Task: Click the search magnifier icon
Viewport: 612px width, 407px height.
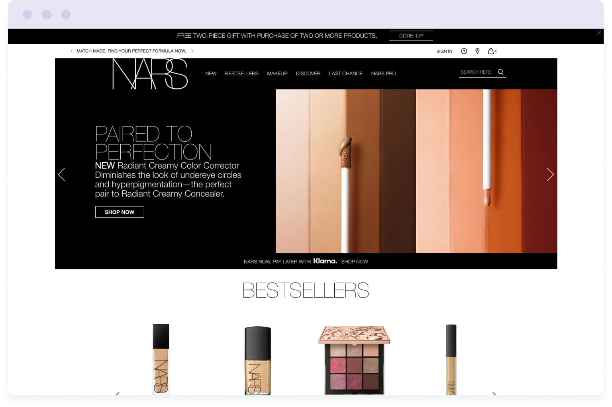Action: click(x=500, y=72)
